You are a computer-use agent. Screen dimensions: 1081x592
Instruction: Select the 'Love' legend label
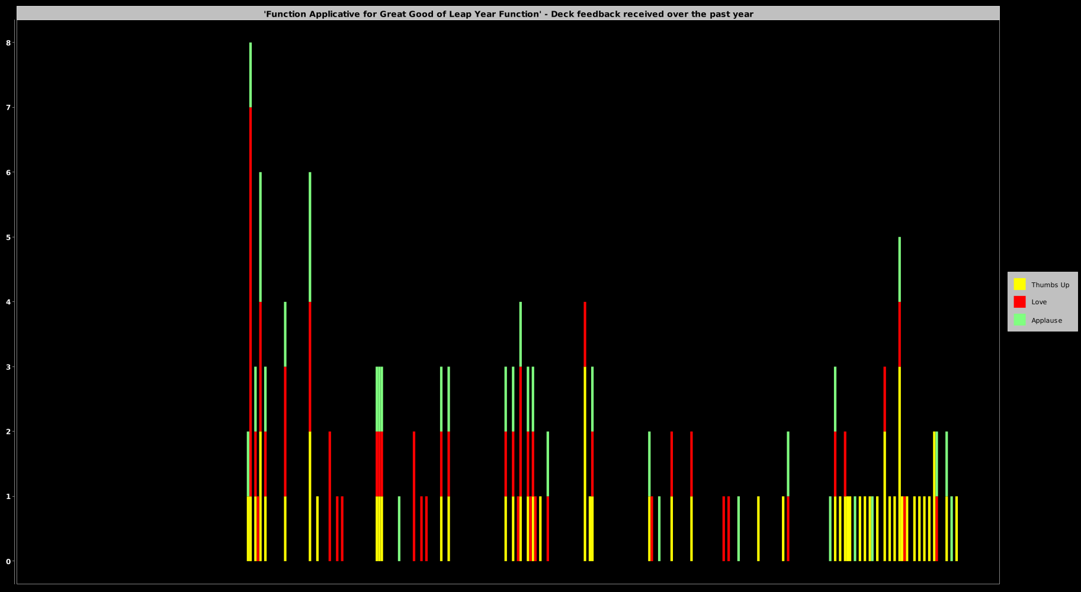click(x=1039, y=302)
